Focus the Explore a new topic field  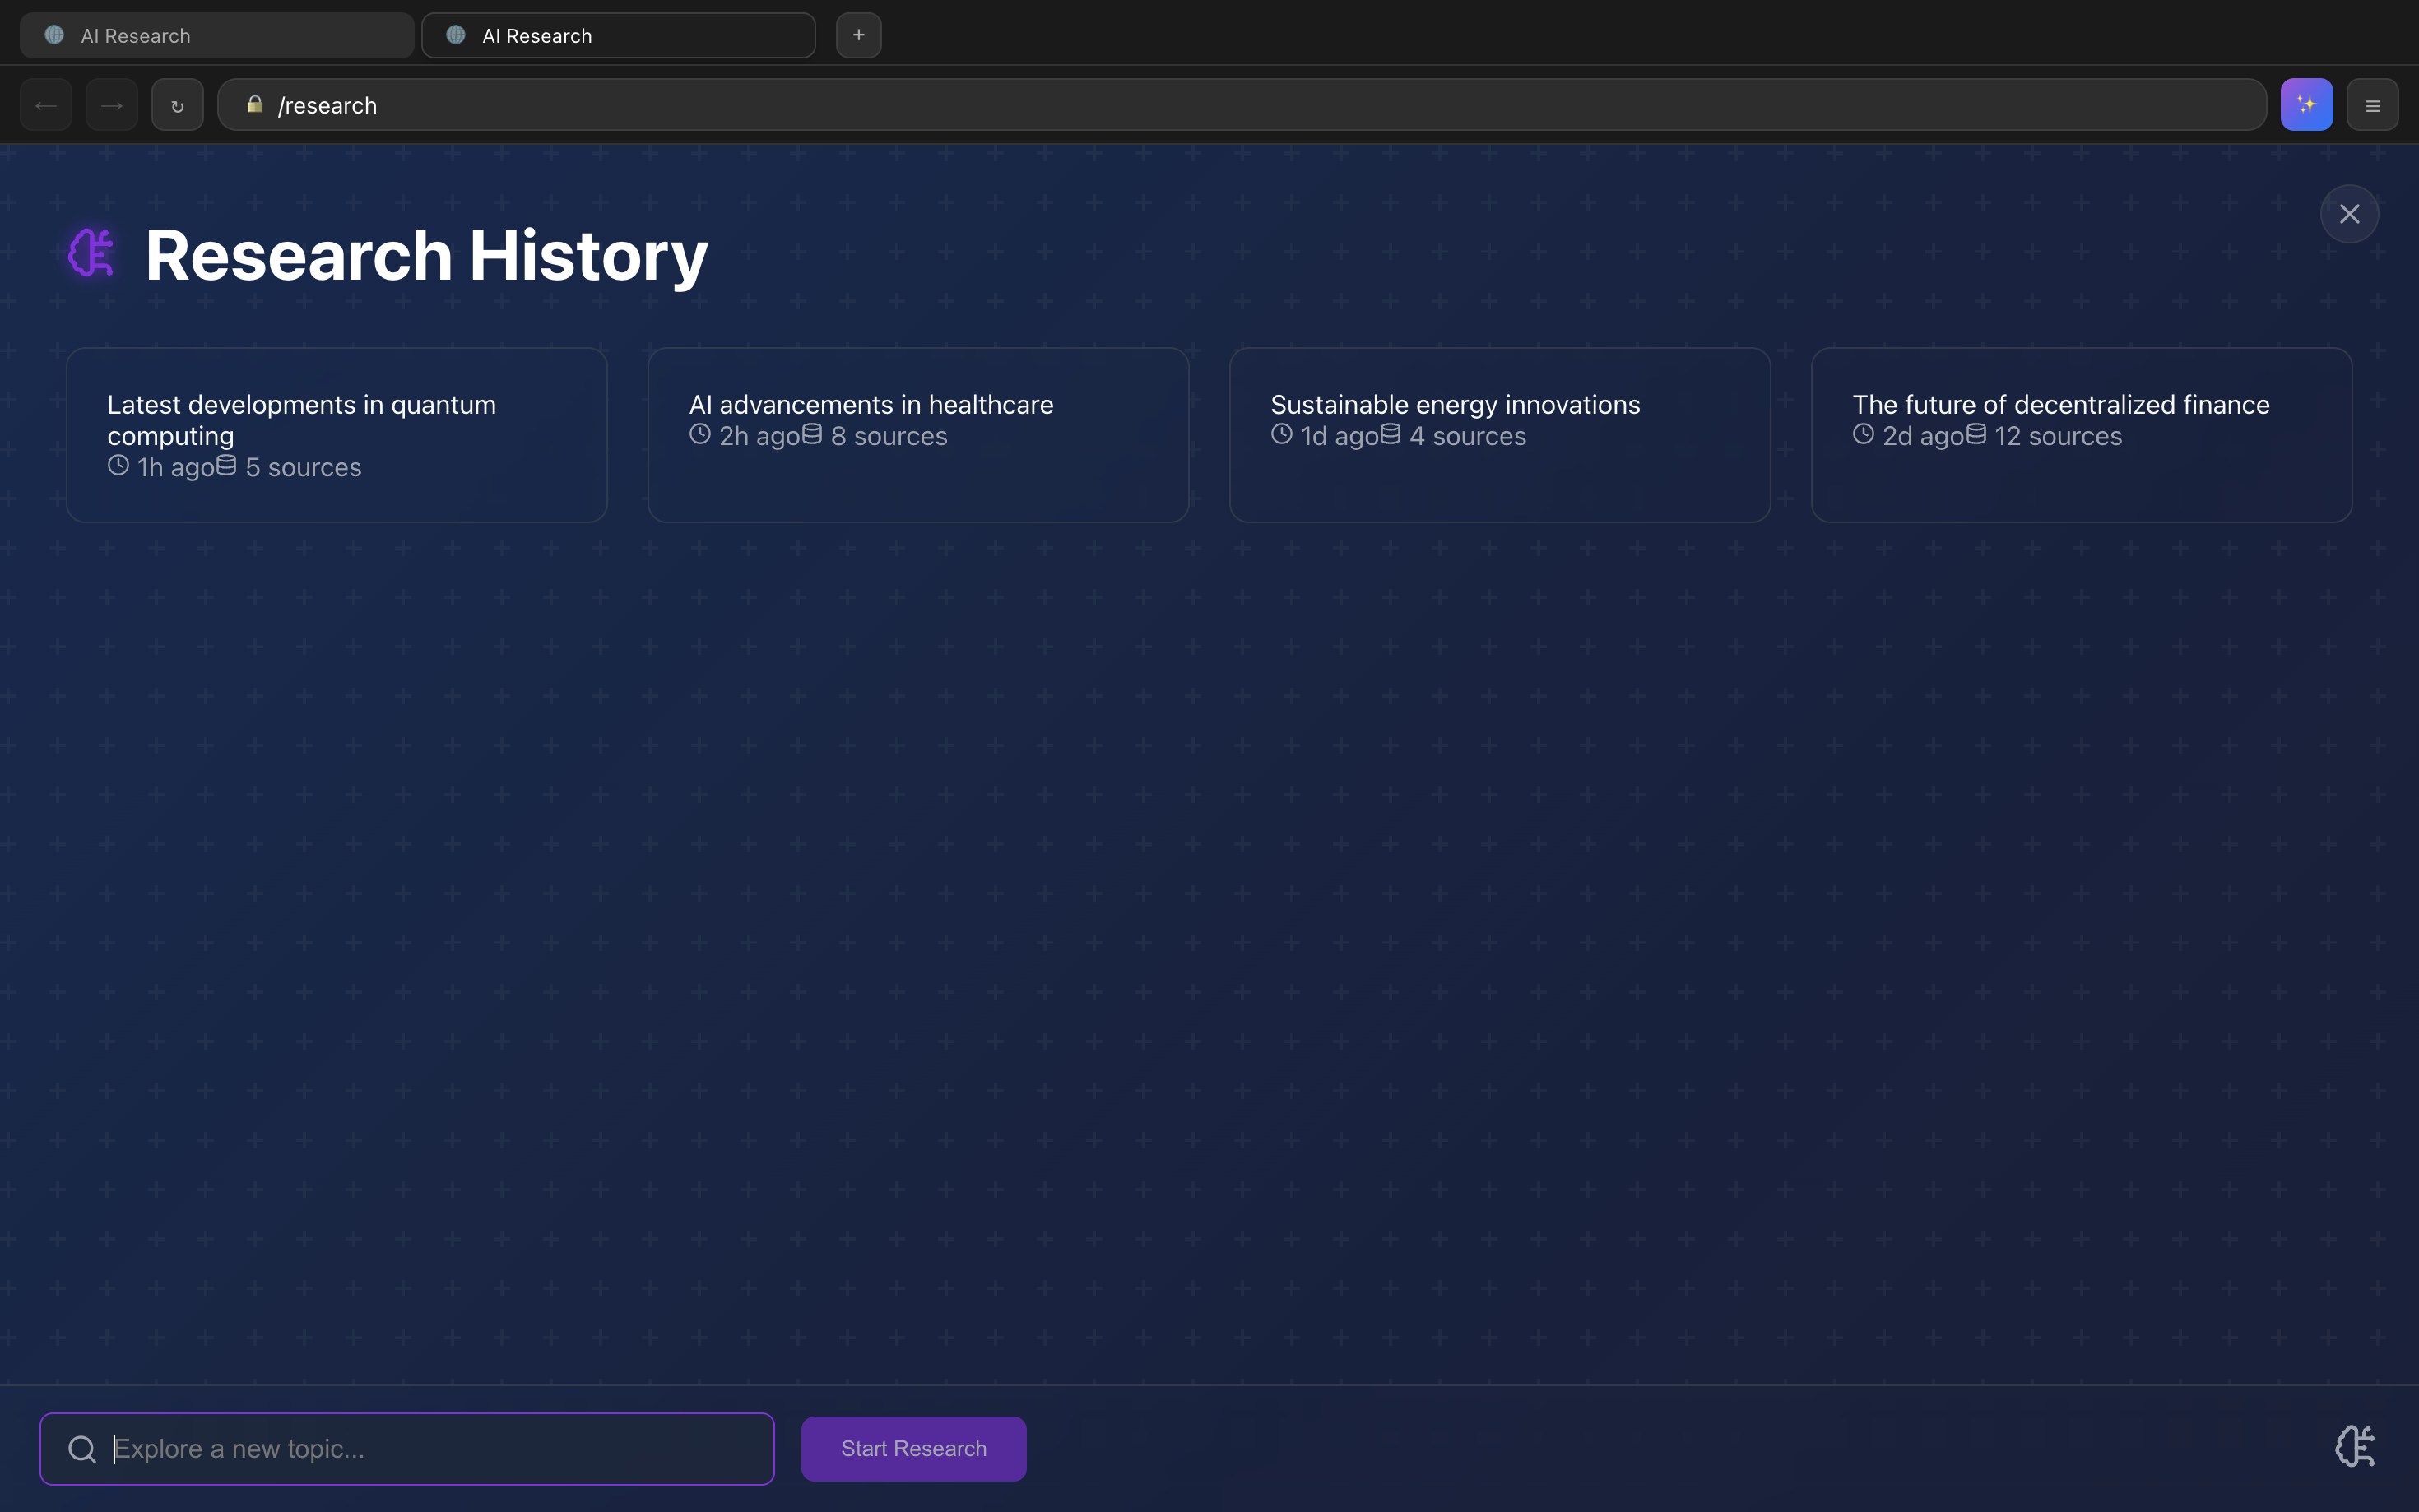coord(430,1449)
